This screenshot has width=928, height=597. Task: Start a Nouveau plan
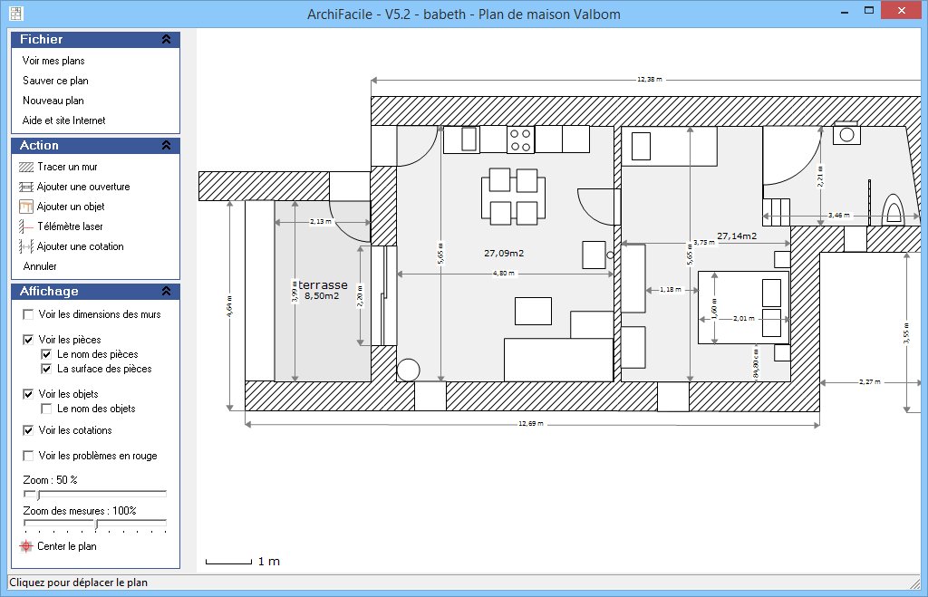[53, 101]
